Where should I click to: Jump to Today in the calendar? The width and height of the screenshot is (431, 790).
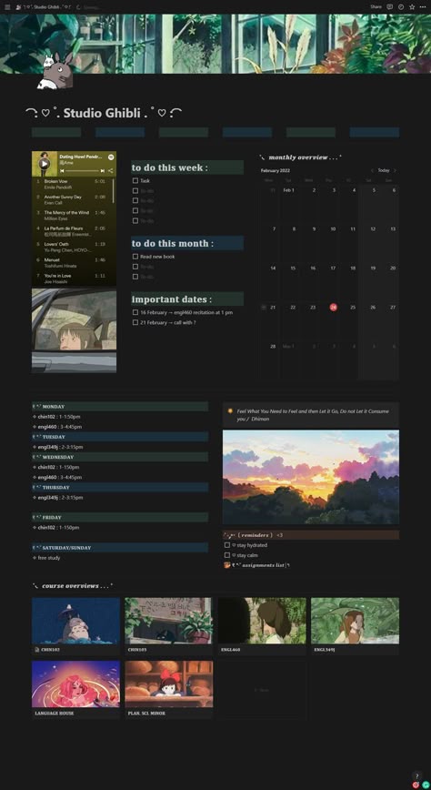click(384, 170)
